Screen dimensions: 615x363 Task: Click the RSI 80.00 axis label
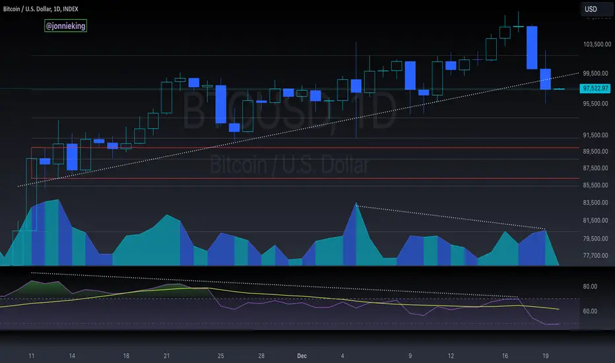point(590,286)
